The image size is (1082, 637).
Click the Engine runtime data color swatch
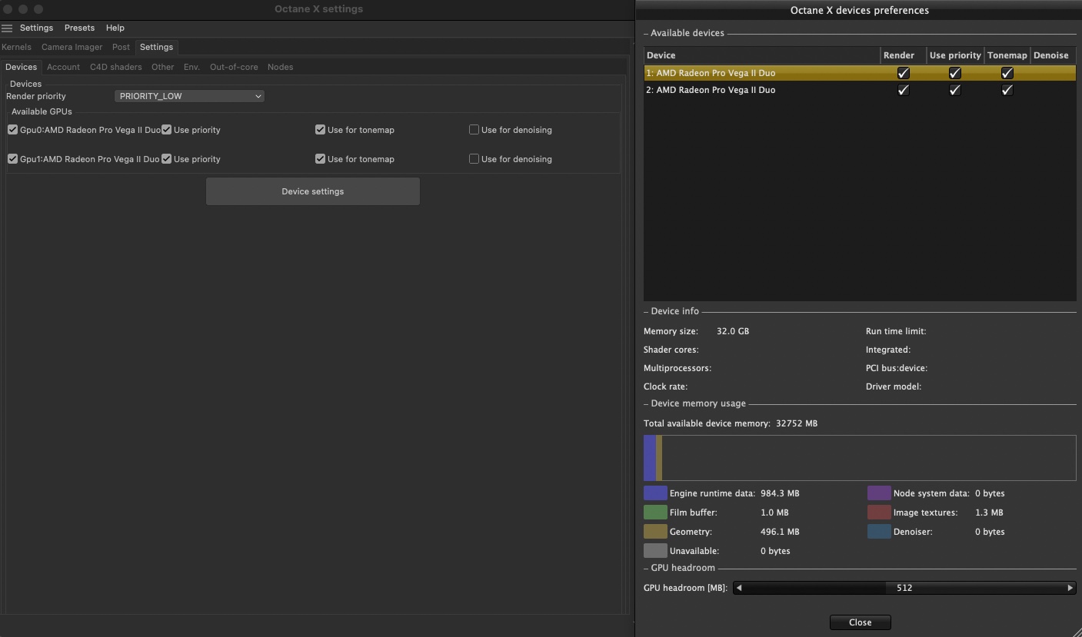click(655, 493)
